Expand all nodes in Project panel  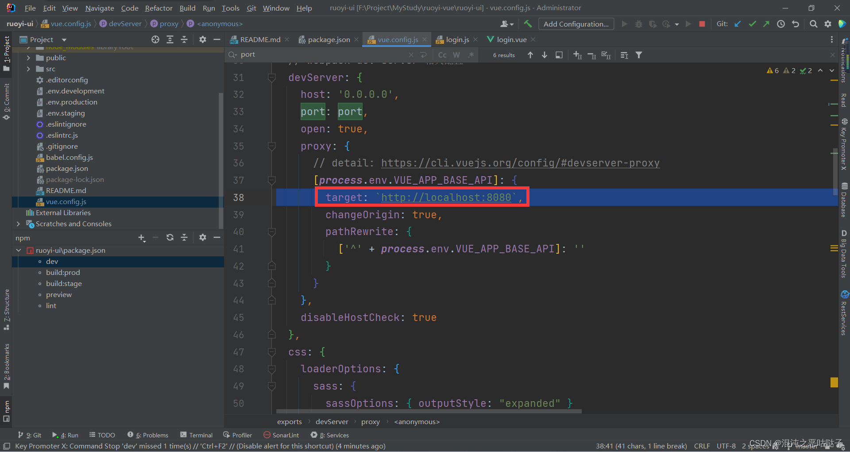[170, 39]
